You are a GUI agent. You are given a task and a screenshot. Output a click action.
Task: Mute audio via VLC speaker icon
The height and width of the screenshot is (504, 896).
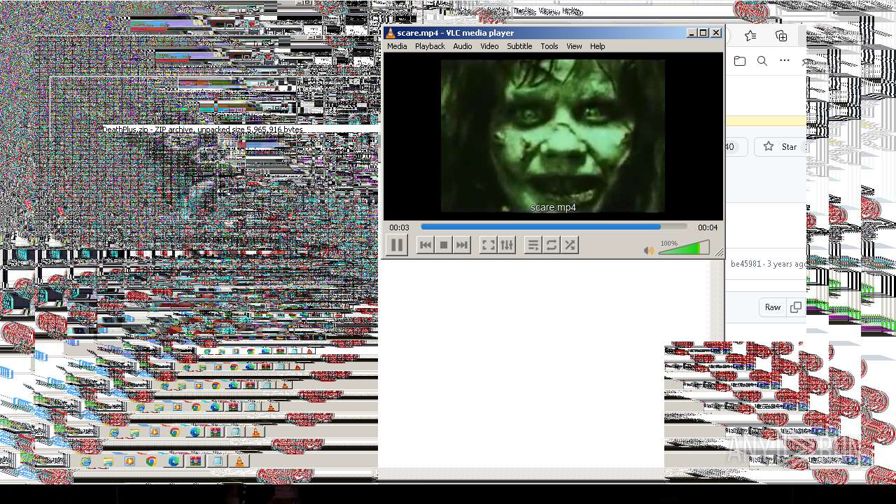pos(649,250)
